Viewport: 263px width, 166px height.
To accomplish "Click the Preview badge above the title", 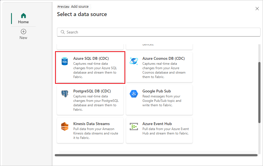I will pos(63,6).
